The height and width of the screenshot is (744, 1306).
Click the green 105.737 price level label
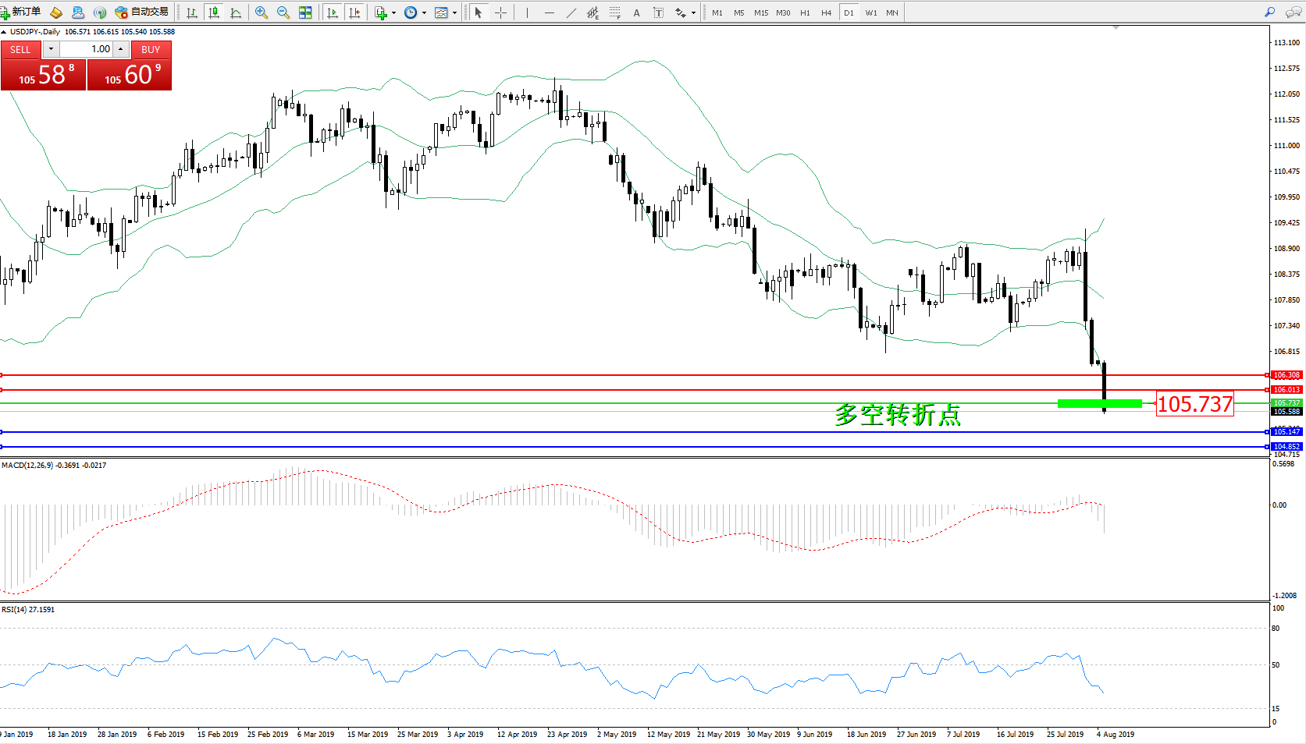[1286, 403]
